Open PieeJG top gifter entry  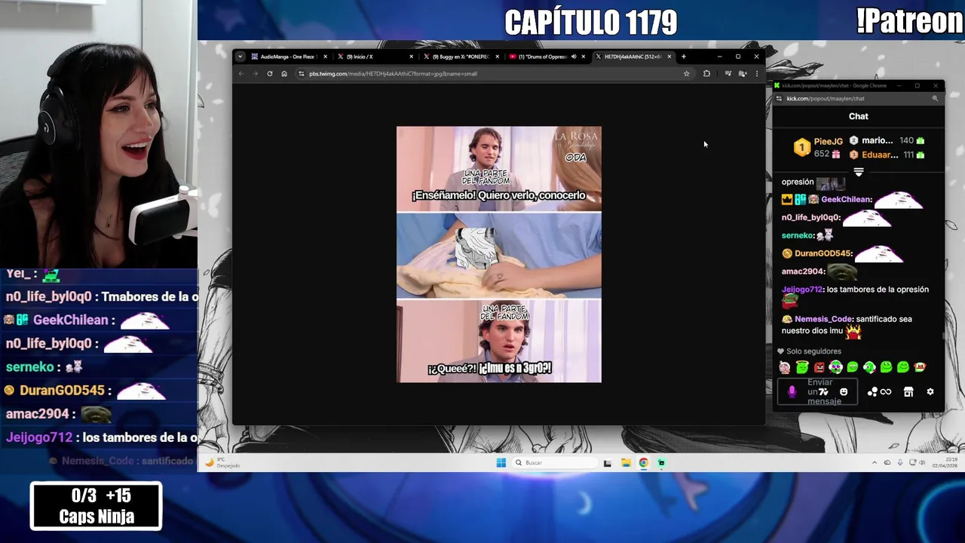pyautogui.click(x=819, y=147)
